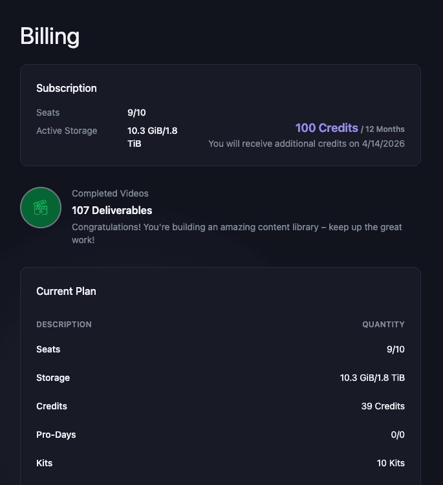Click the additional credits date notice

(306, 144)
